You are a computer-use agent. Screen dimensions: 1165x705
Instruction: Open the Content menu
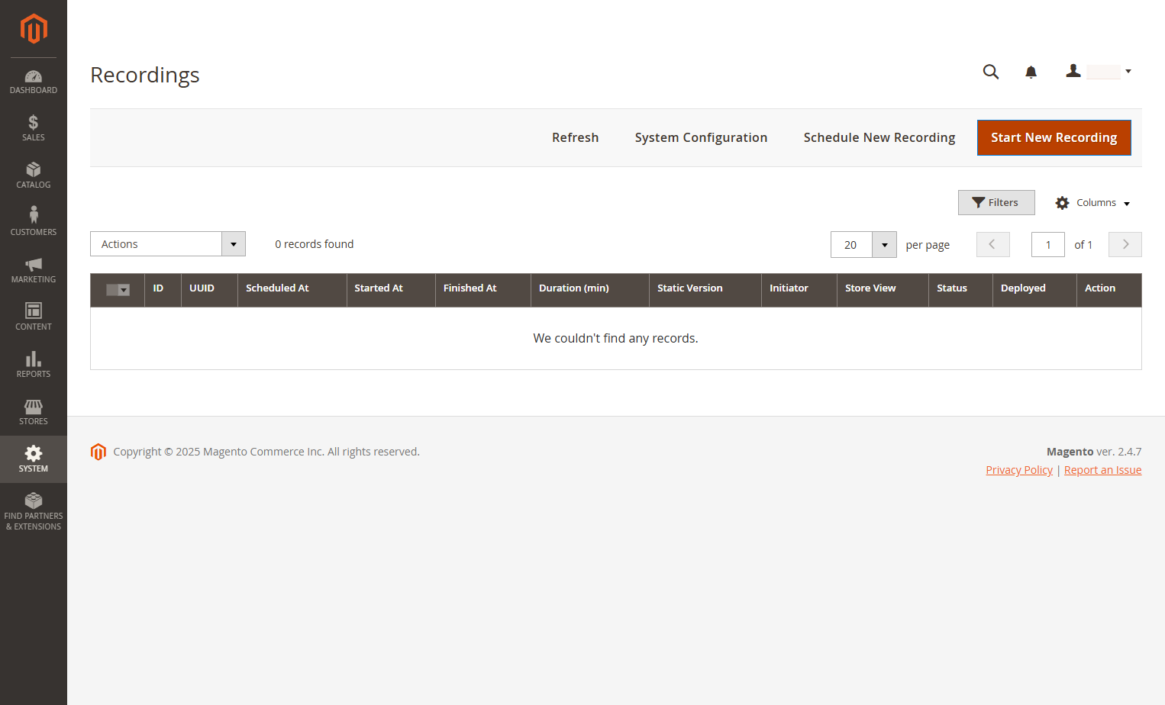pos(34,317)
